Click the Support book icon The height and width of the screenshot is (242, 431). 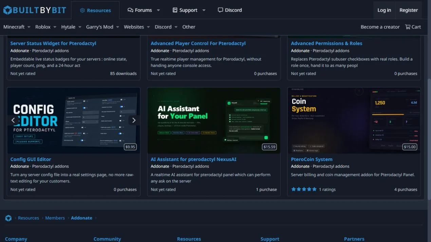click(x=175, y=10)
